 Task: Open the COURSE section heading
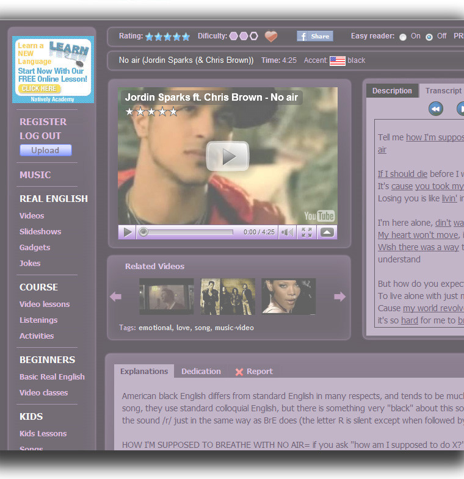(x=39, y=287)
